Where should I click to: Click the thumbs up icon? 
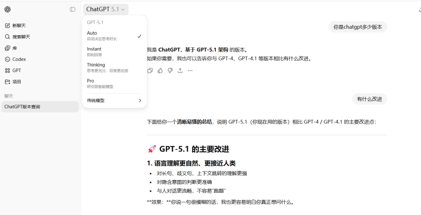click(x=160, y=71)
